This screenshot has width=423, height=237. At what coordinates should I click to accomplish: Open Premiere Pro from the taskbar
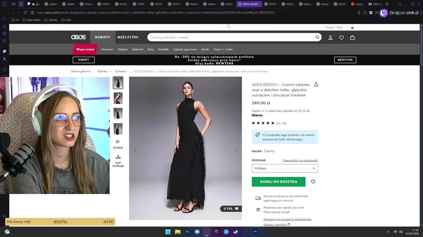(x=255, y=232)
